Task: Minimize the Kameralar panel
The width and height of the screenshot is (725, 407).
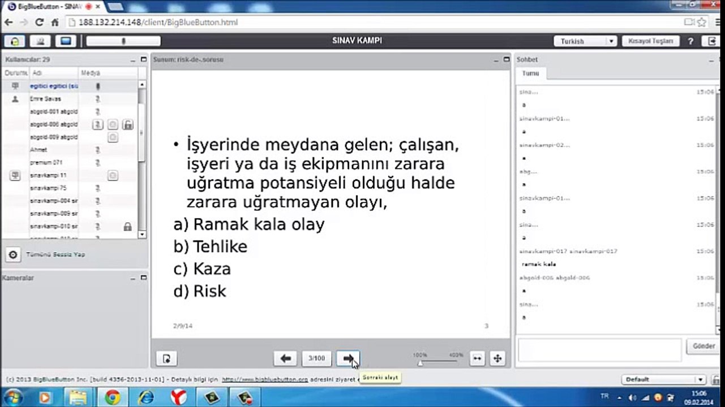Action: [134, 278]
